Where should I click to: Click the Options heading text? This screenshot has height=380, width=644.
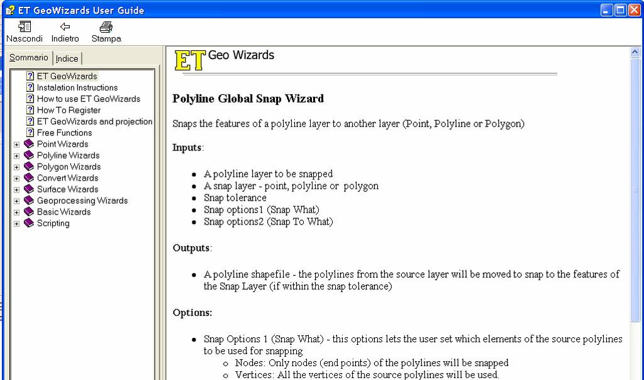click(192, 313)
